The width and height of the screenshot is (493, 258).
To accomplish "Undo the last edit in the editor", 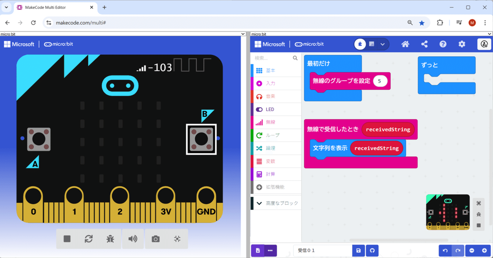I will 446,250.
